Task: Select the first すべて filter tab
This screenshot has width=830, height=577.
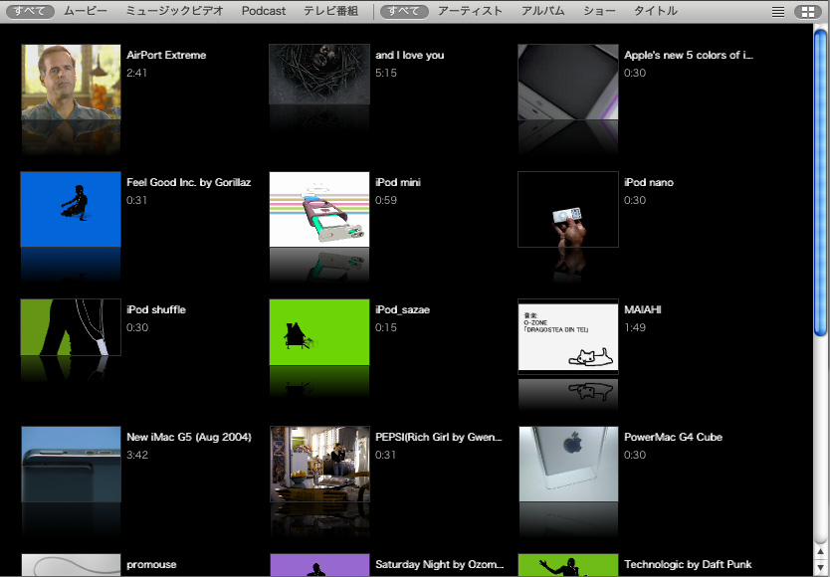Action: [x=30, y=11]
